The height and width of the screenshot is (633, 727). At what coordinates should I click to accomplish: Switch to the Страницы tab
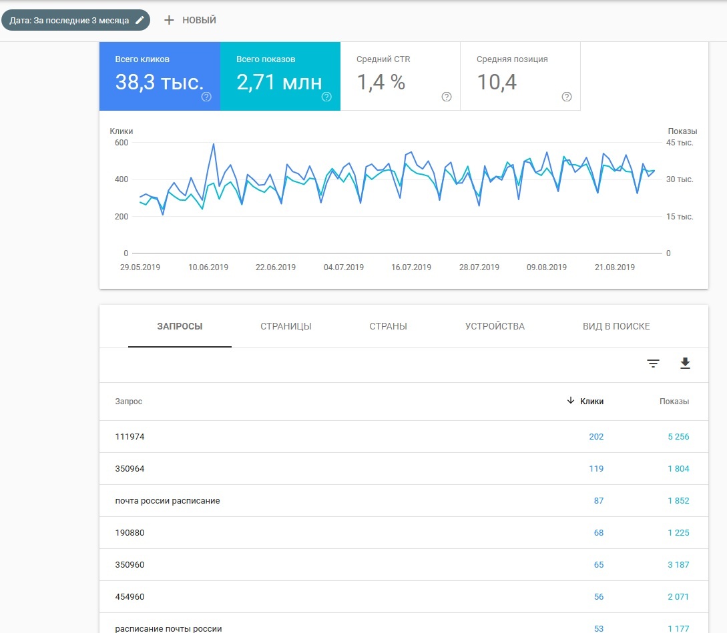click(x=286, y=327)
